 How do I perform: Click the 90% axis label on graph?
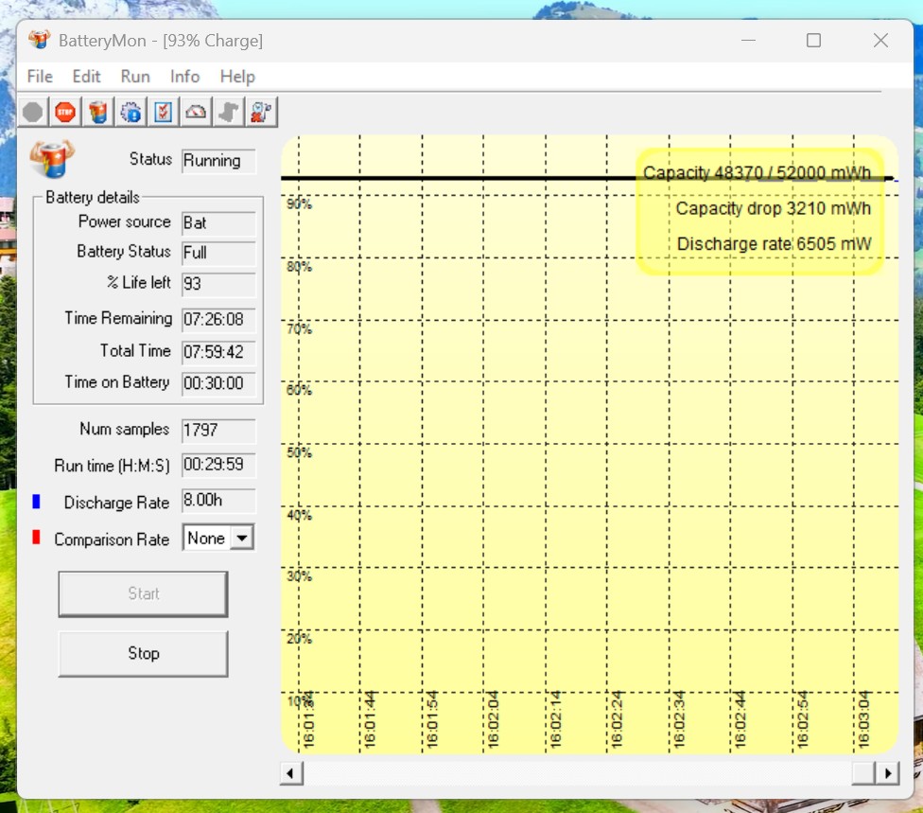(299, 203)
